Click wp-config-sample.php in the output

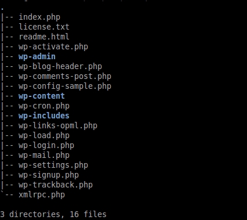[x=65, y=86]
